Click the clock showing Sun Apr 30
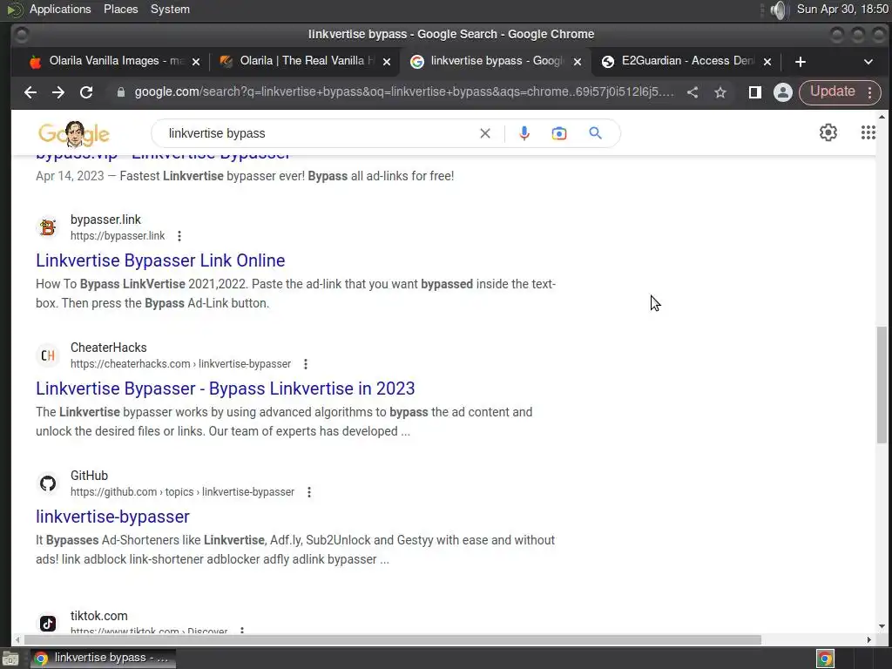 842,9
